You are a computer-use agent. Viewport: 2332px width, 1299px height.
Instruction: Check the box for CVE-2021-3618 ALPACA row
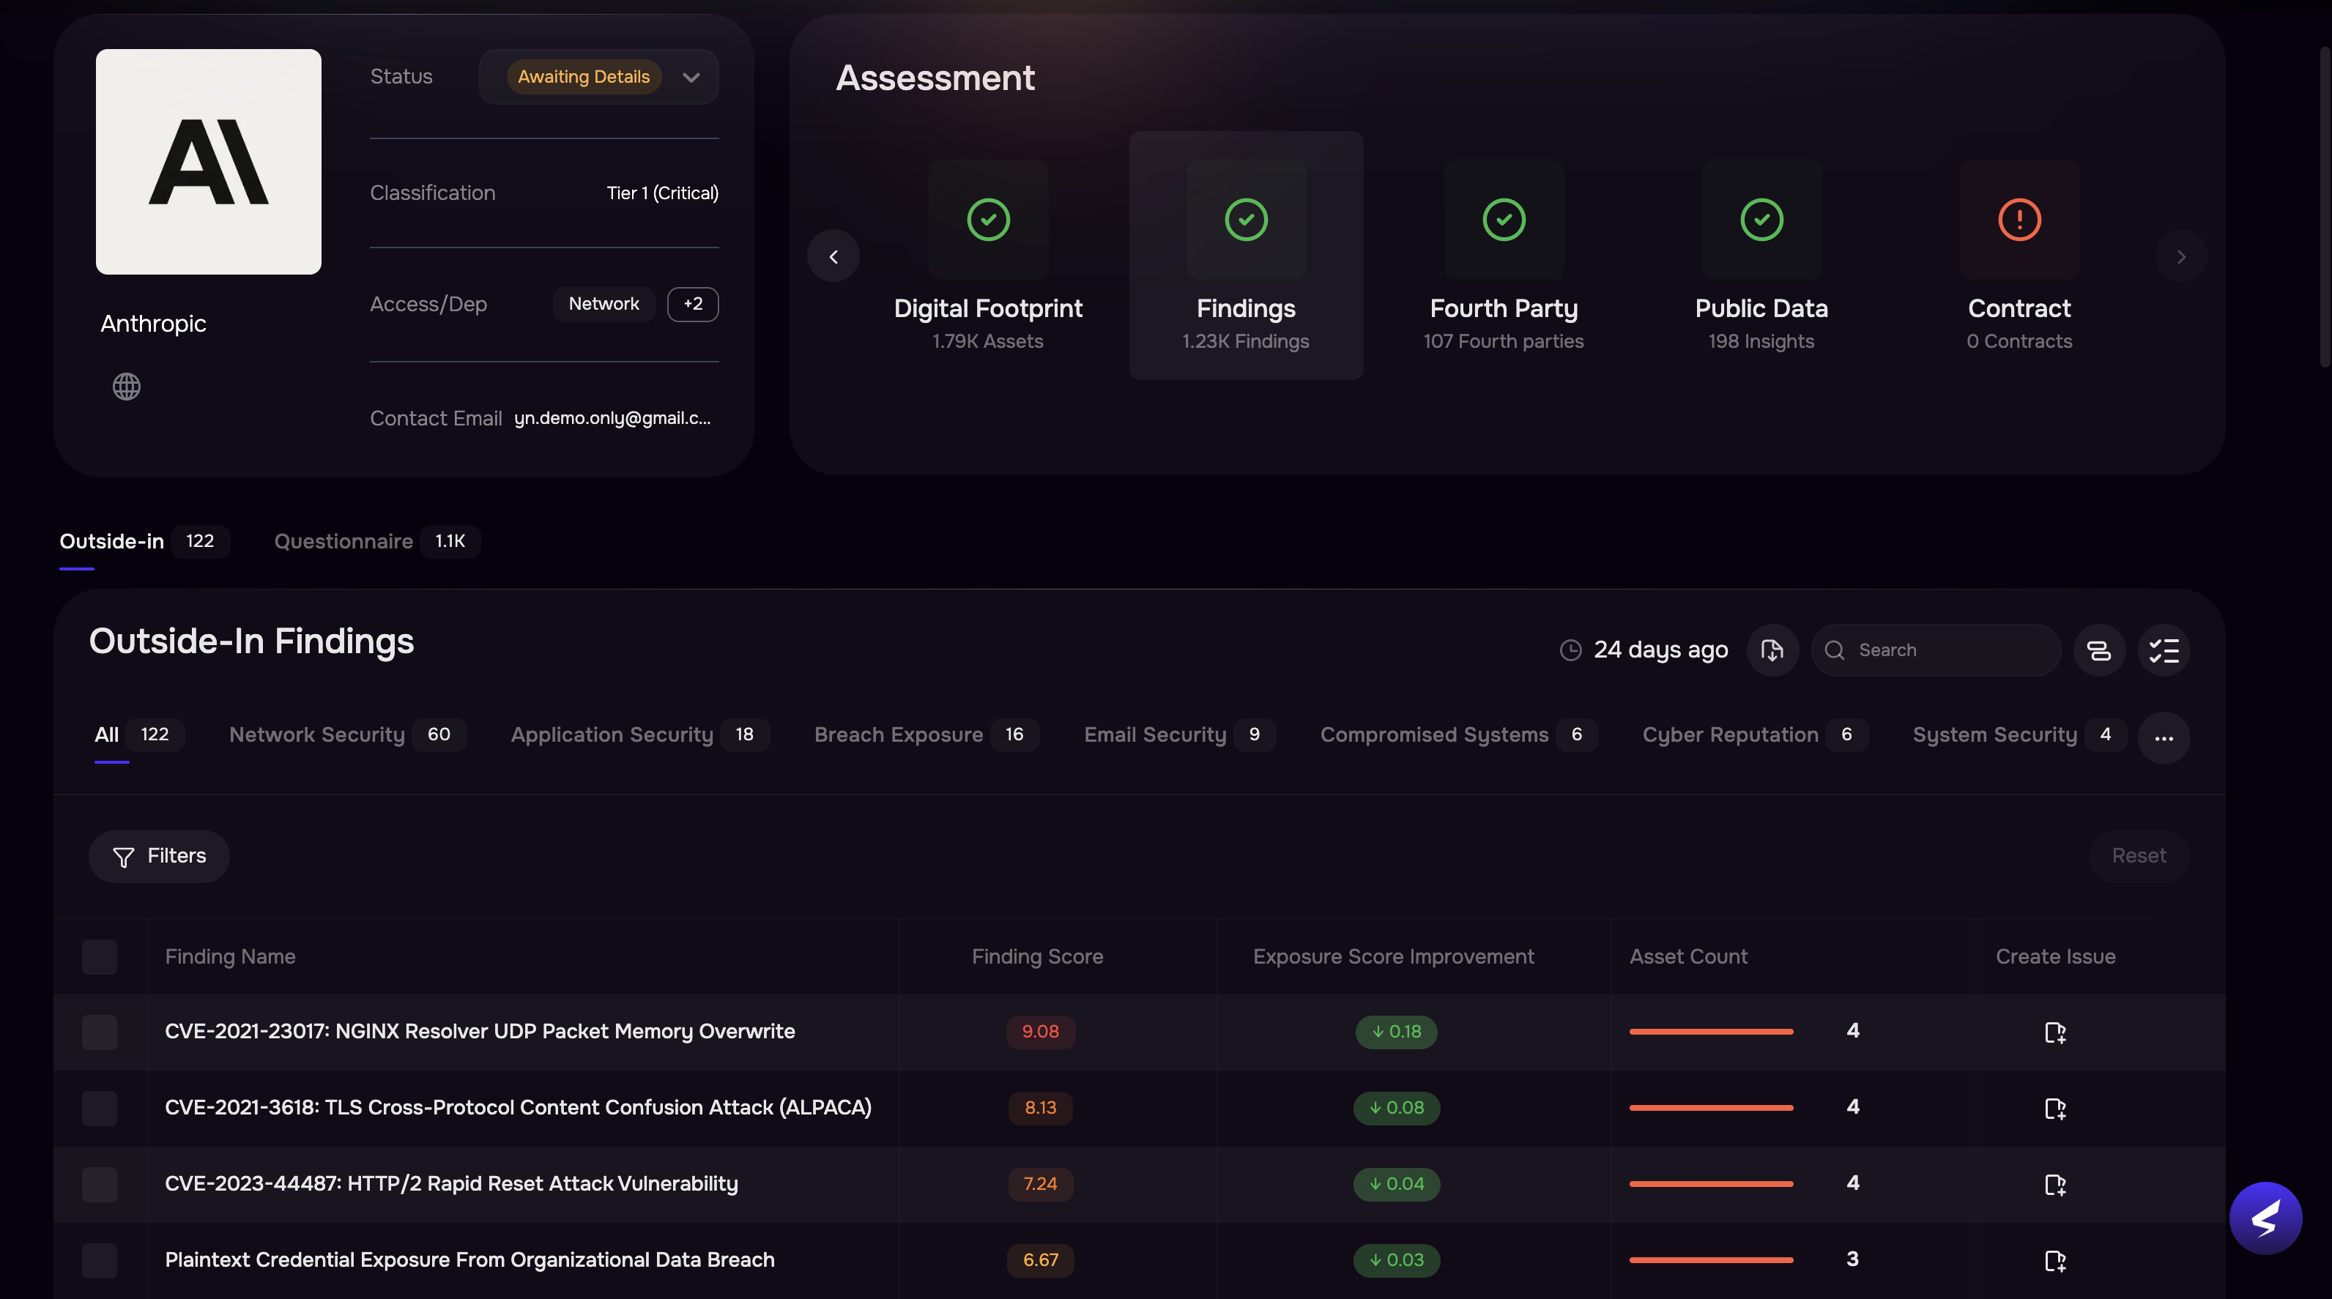click(x=100, y=1108)
